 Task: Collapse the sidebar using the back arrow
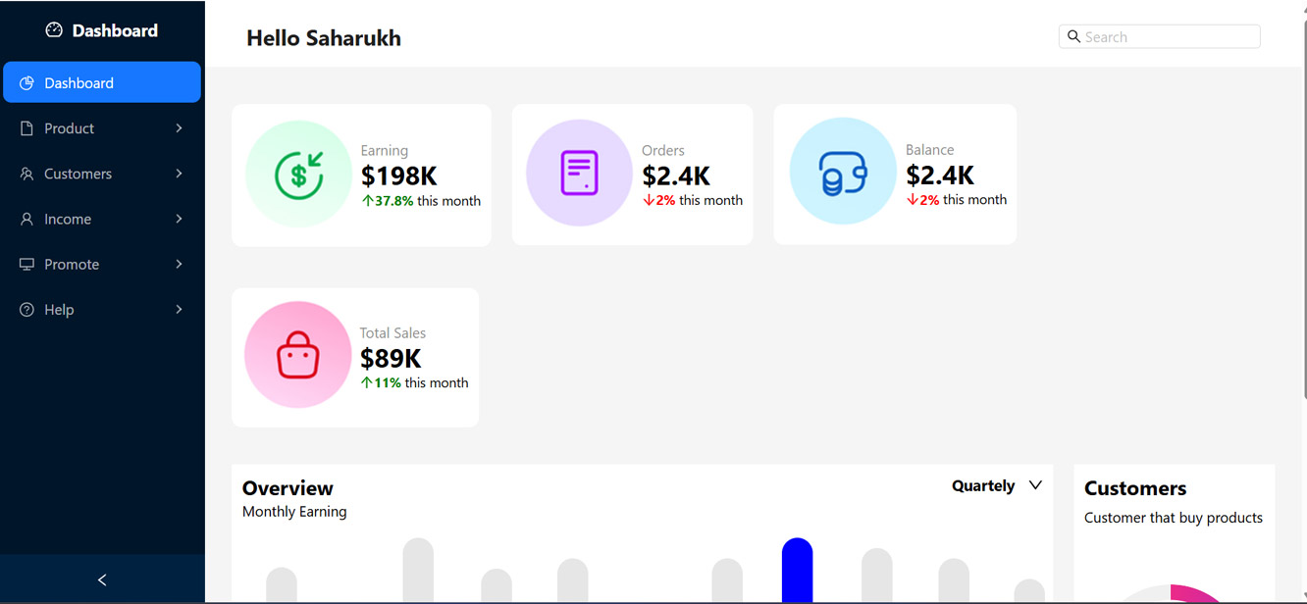pyautogui.click(x=101, y=579)
